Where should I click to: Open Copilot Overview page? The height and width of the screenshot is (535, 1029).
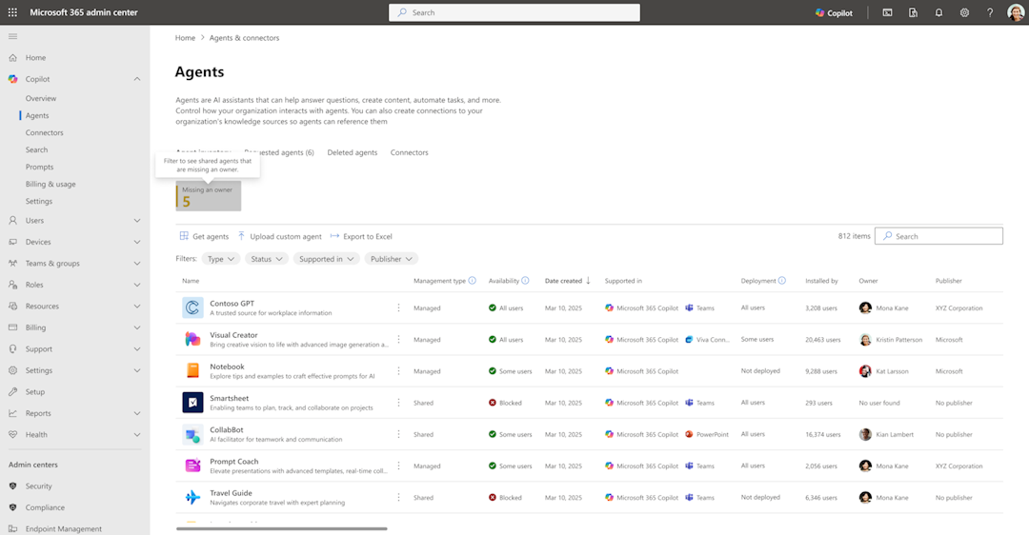pyautogui.click(x=41, y=98)
